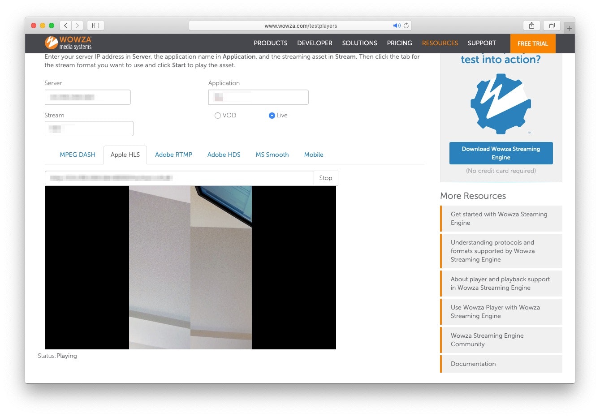
Task: Open Understanding protocols and formats link
Action: click(x=501, y=251)
